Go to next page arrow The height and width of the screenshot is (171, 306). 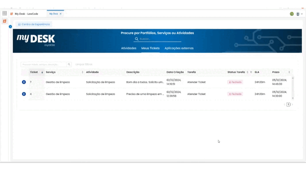292,104
